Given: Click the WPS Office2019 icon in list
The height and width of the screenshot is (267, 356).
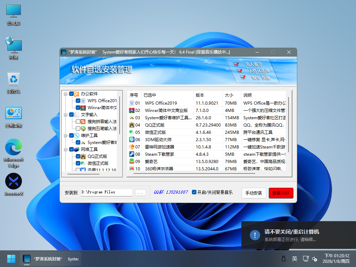Looking at the screenshot, I should click(132, 103).
